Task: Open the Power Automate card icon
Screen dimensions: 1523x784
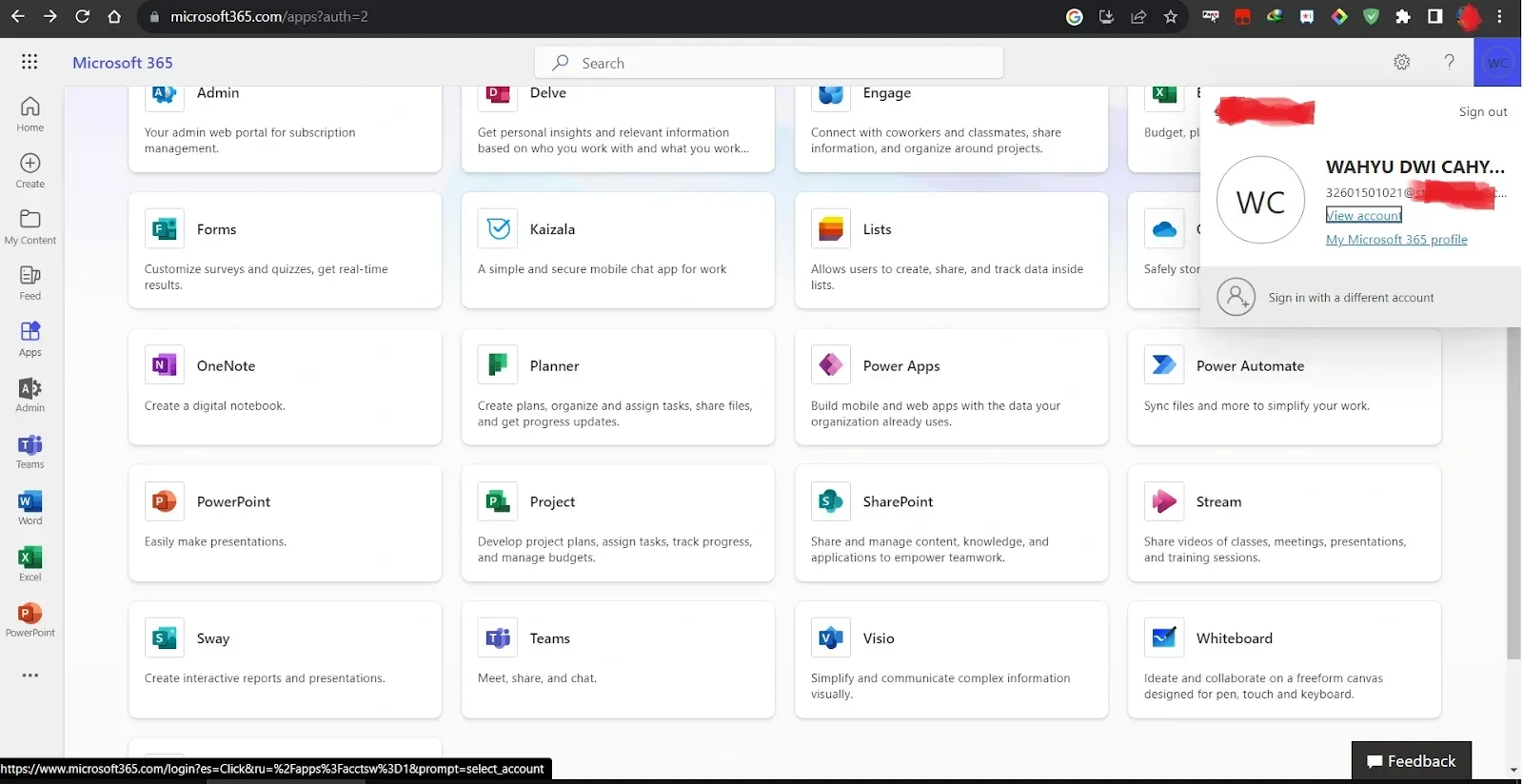Action: 1164,365
